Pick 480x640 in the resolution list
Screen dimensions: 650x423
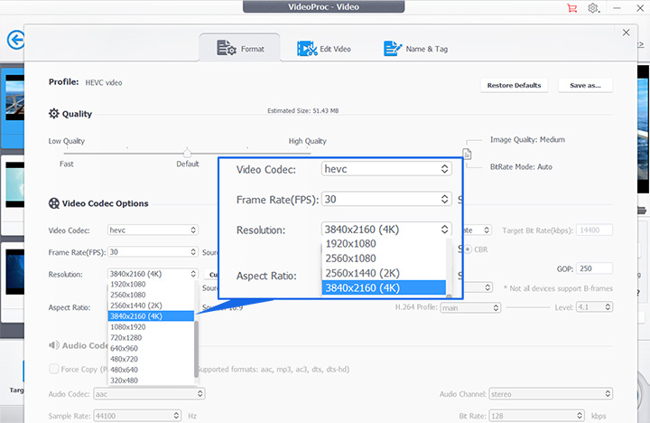(x=151, y=370)
